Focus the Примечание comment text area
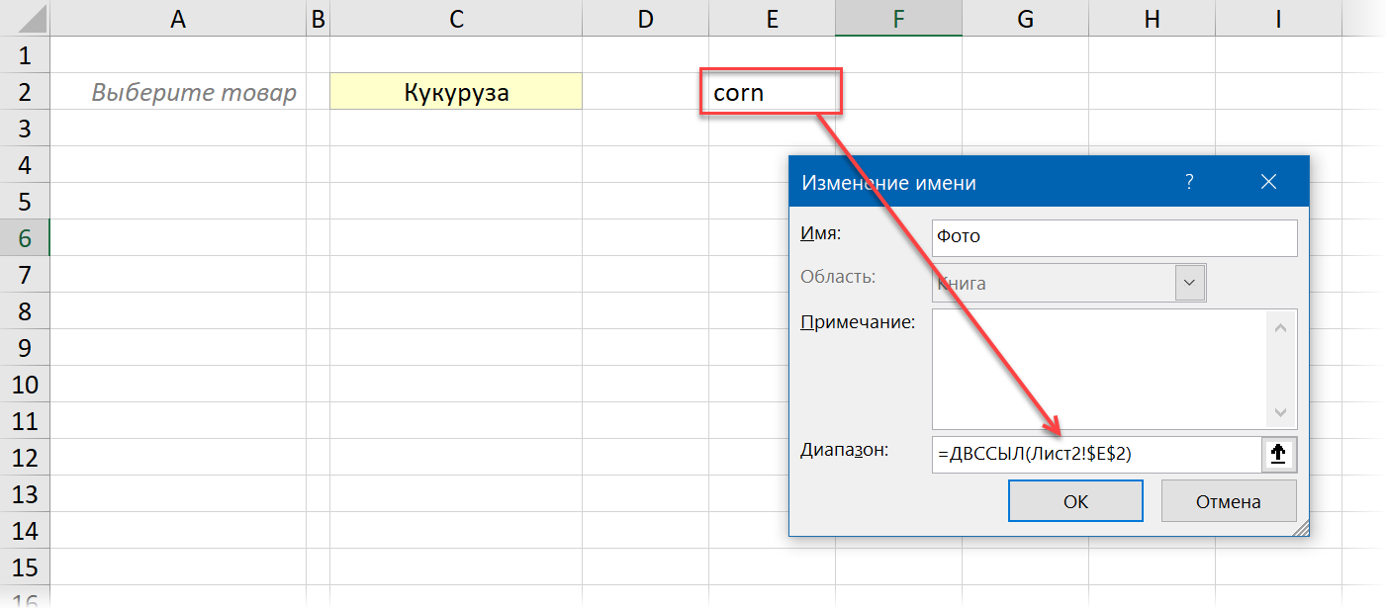The height and width of the screenshot is (609, 1387). pos(1100,369)
